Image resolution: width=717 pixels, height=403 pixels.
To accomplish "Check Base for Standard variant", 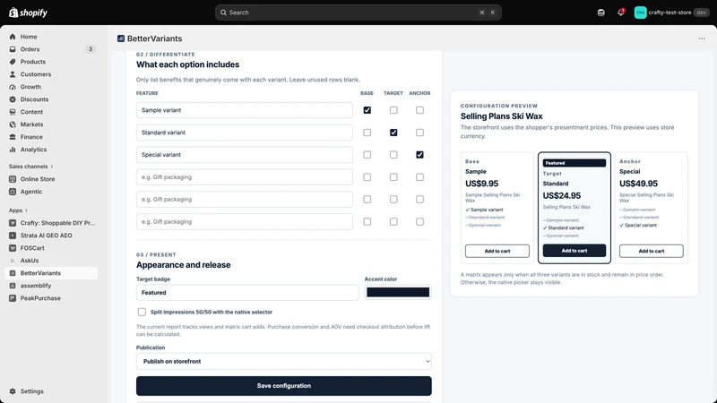I will point(367,133).
